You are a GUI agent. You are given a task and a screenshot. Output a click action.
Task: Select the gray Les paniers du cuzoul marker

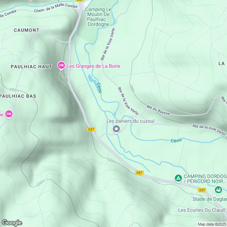click(116, 129)
